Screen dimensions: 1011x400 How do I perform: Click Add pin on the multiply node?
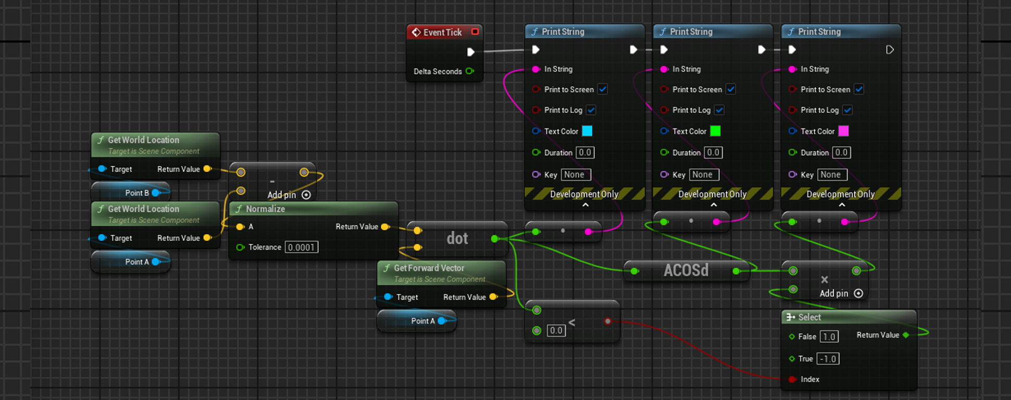click(841, 293)
